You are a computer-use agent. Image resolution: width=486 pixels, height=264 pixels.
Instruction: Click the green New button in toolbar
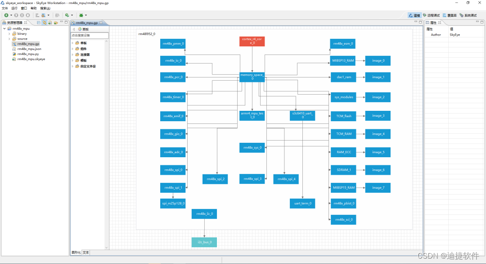[6, 15]
